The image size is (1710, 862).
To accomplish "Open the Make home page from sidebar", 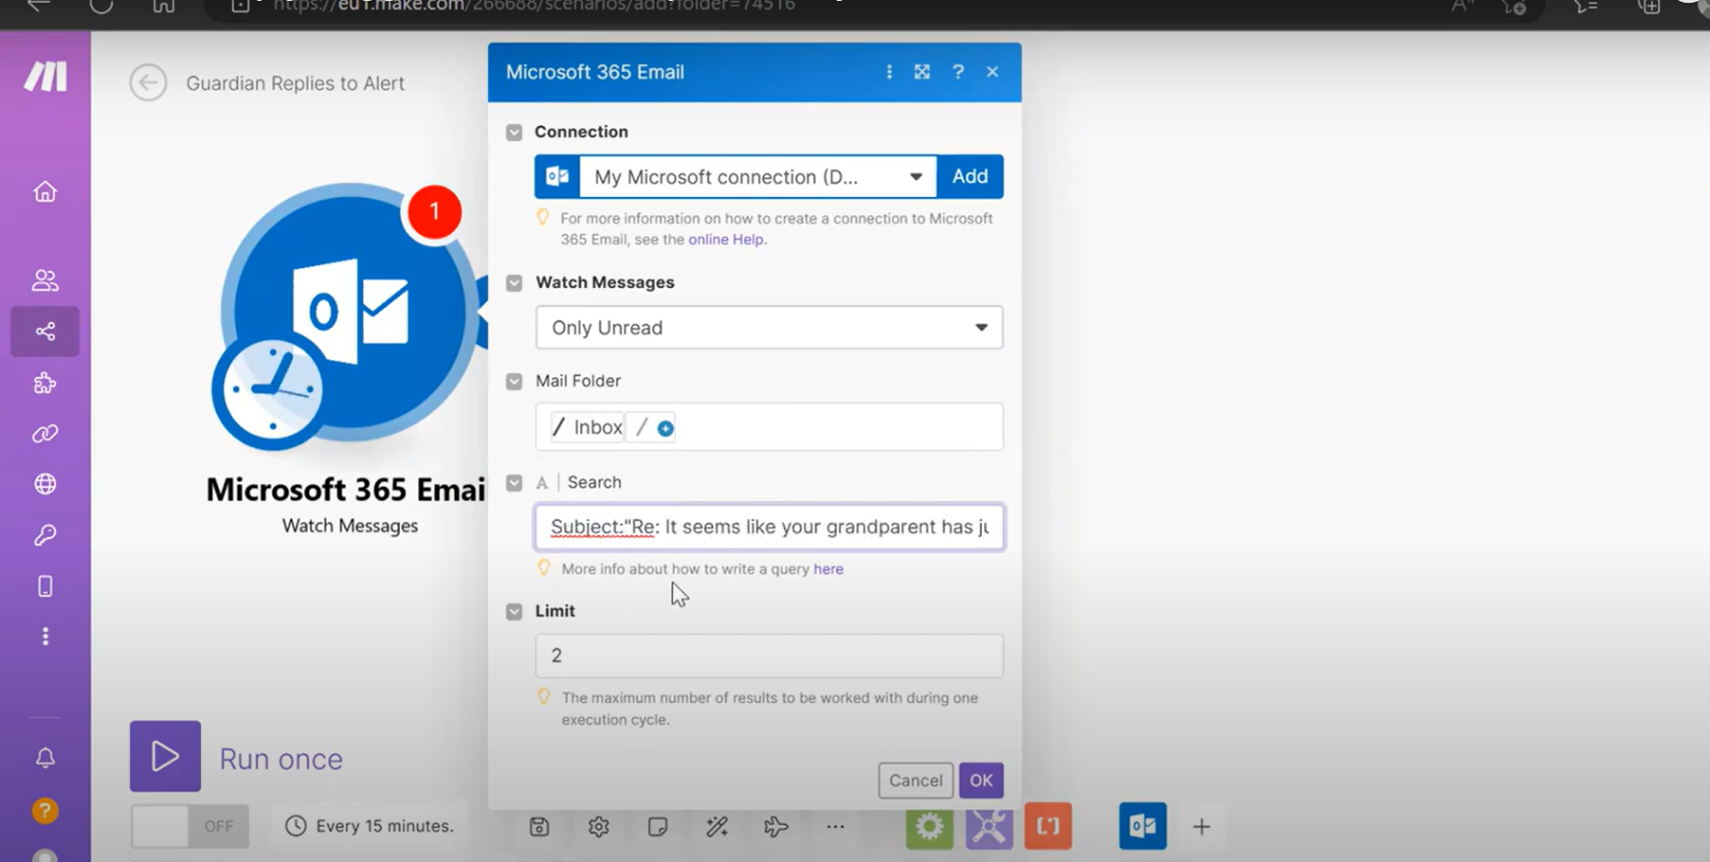I will (x=45, y=192).
